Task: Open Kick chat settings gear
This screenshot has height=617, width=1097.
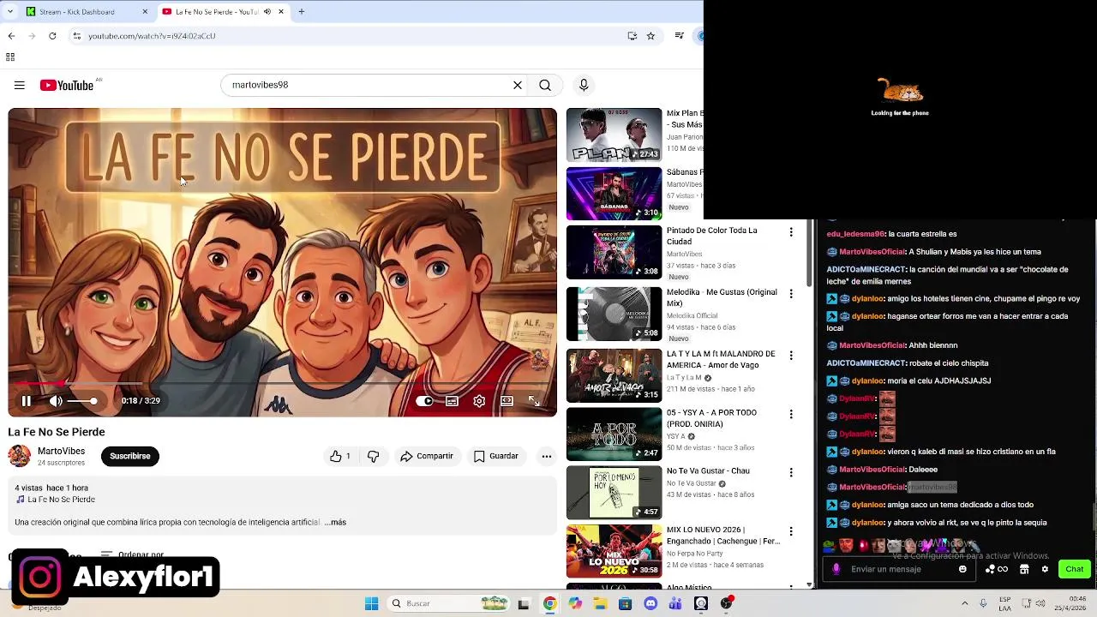Action: pyautogui.click(x=1045, y=569)
